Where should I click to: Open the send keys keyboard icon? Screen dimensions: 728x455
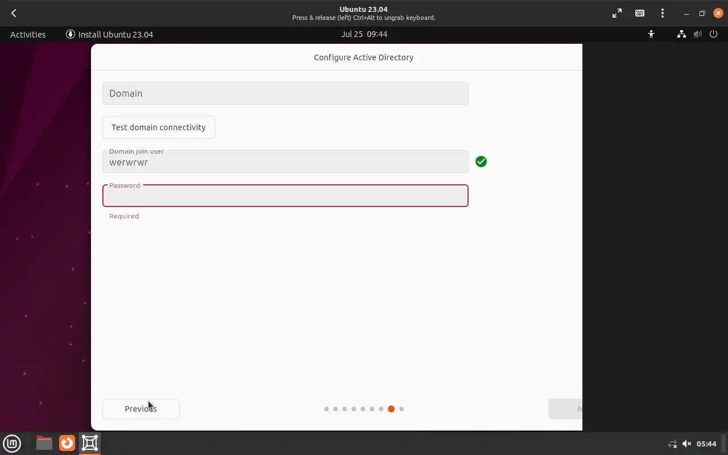coord(640,13)
